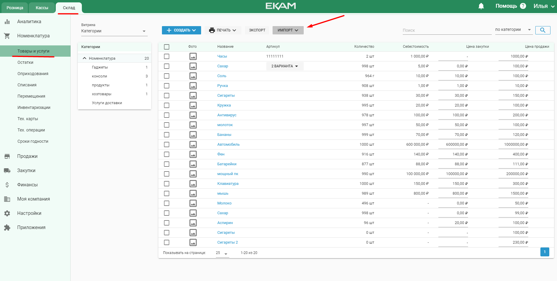Click the ЭКСПОРТ button
This screenshot has height=281, width=557.
[x=257, y=30]
